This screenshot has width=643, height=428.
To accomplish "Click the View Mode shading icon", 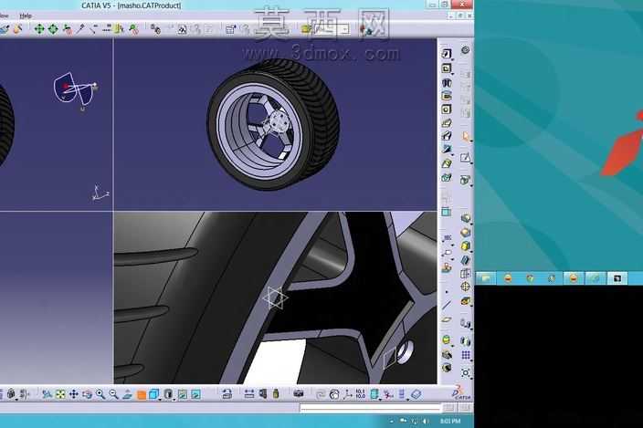I will 168,394.
